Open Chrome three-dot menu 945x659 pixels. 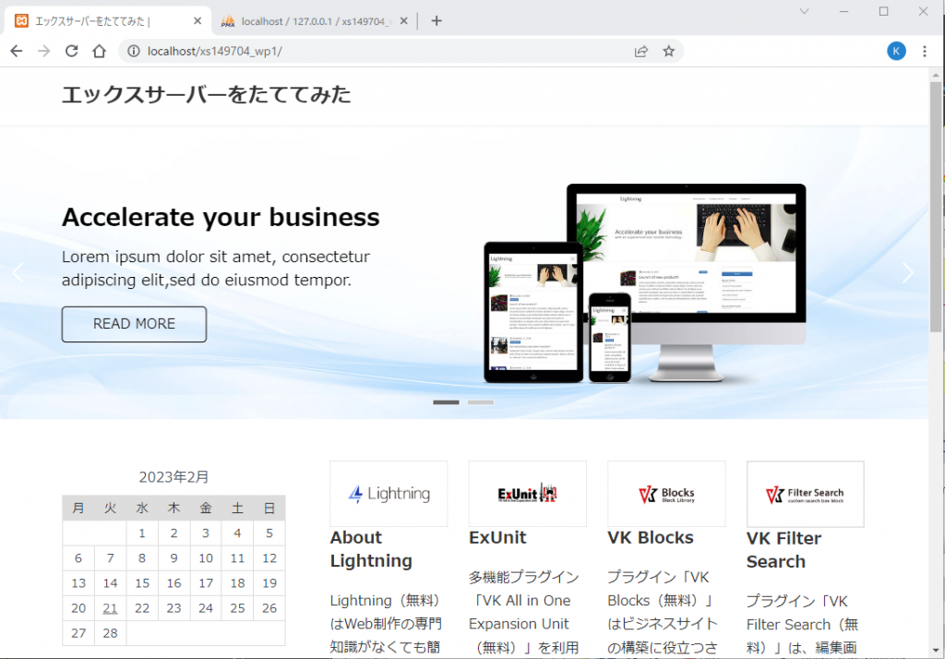tap(925, 52)
